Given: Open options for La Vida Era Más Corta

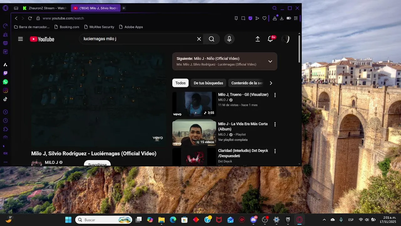Looking at the screenshot, I should coord(275,124).
